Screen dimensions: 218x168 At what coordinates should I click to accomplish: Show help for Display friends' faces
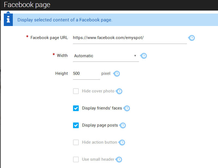point(127,108)
